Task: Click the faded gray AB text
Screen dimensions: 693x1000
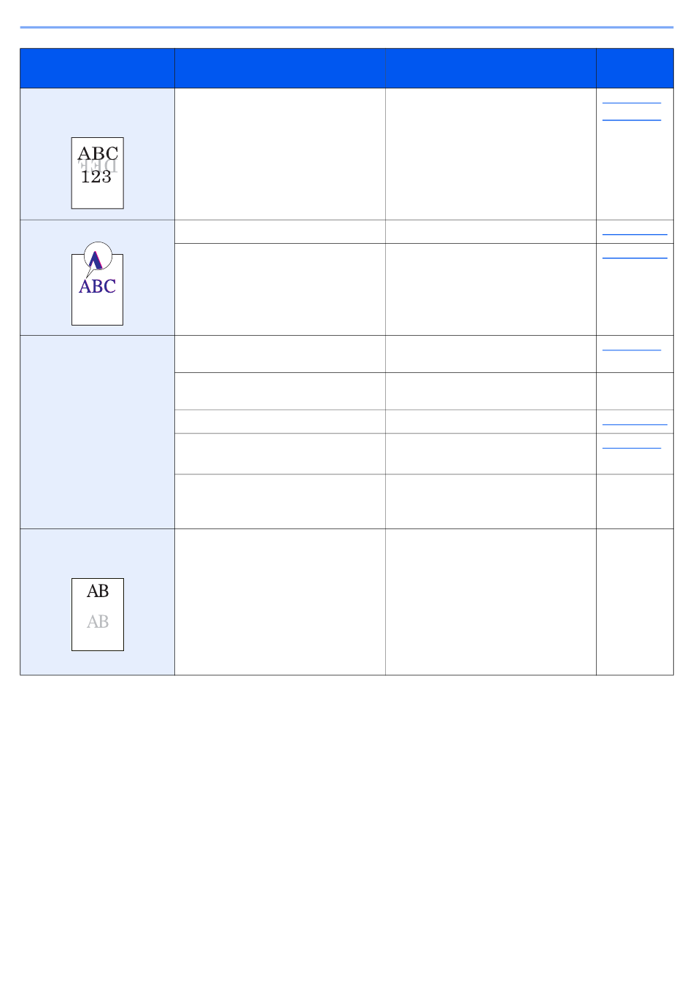Action: tap(98, 622)
